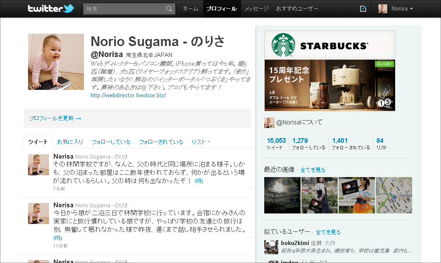The width and height of the screenshot is (441, 263).
Task: Open the boku2kimi similar user profile
Action: [x=295, y=243]
